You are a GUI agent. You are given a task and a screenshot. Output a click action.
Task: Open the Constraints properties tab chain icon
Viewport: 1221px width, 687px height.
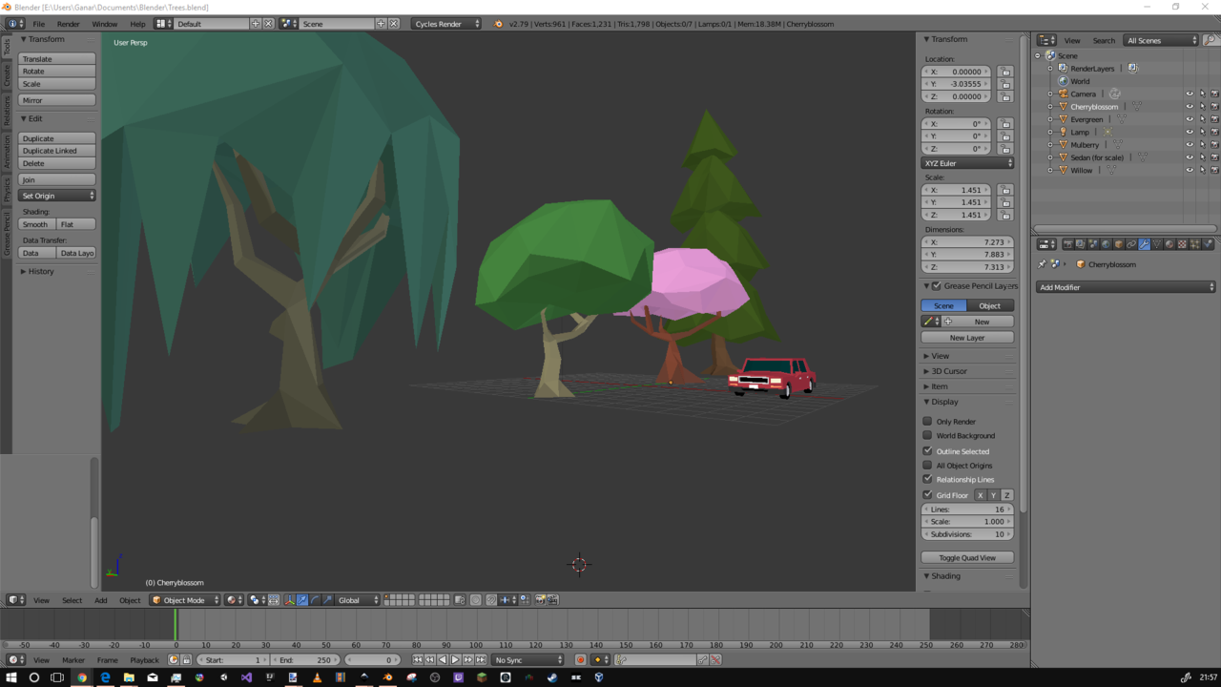(1131, 243)
